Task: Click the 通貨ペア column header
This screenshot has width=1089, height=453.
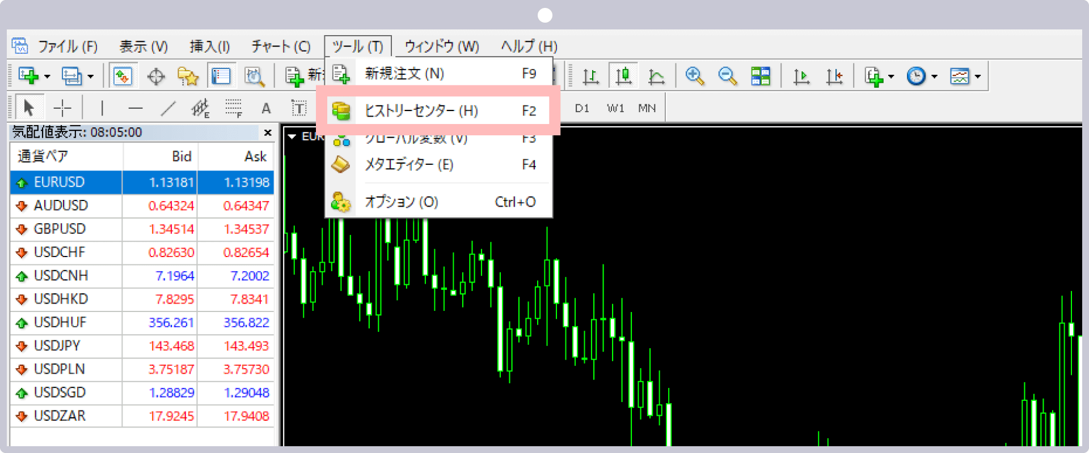Action: [x=66, y=156]
